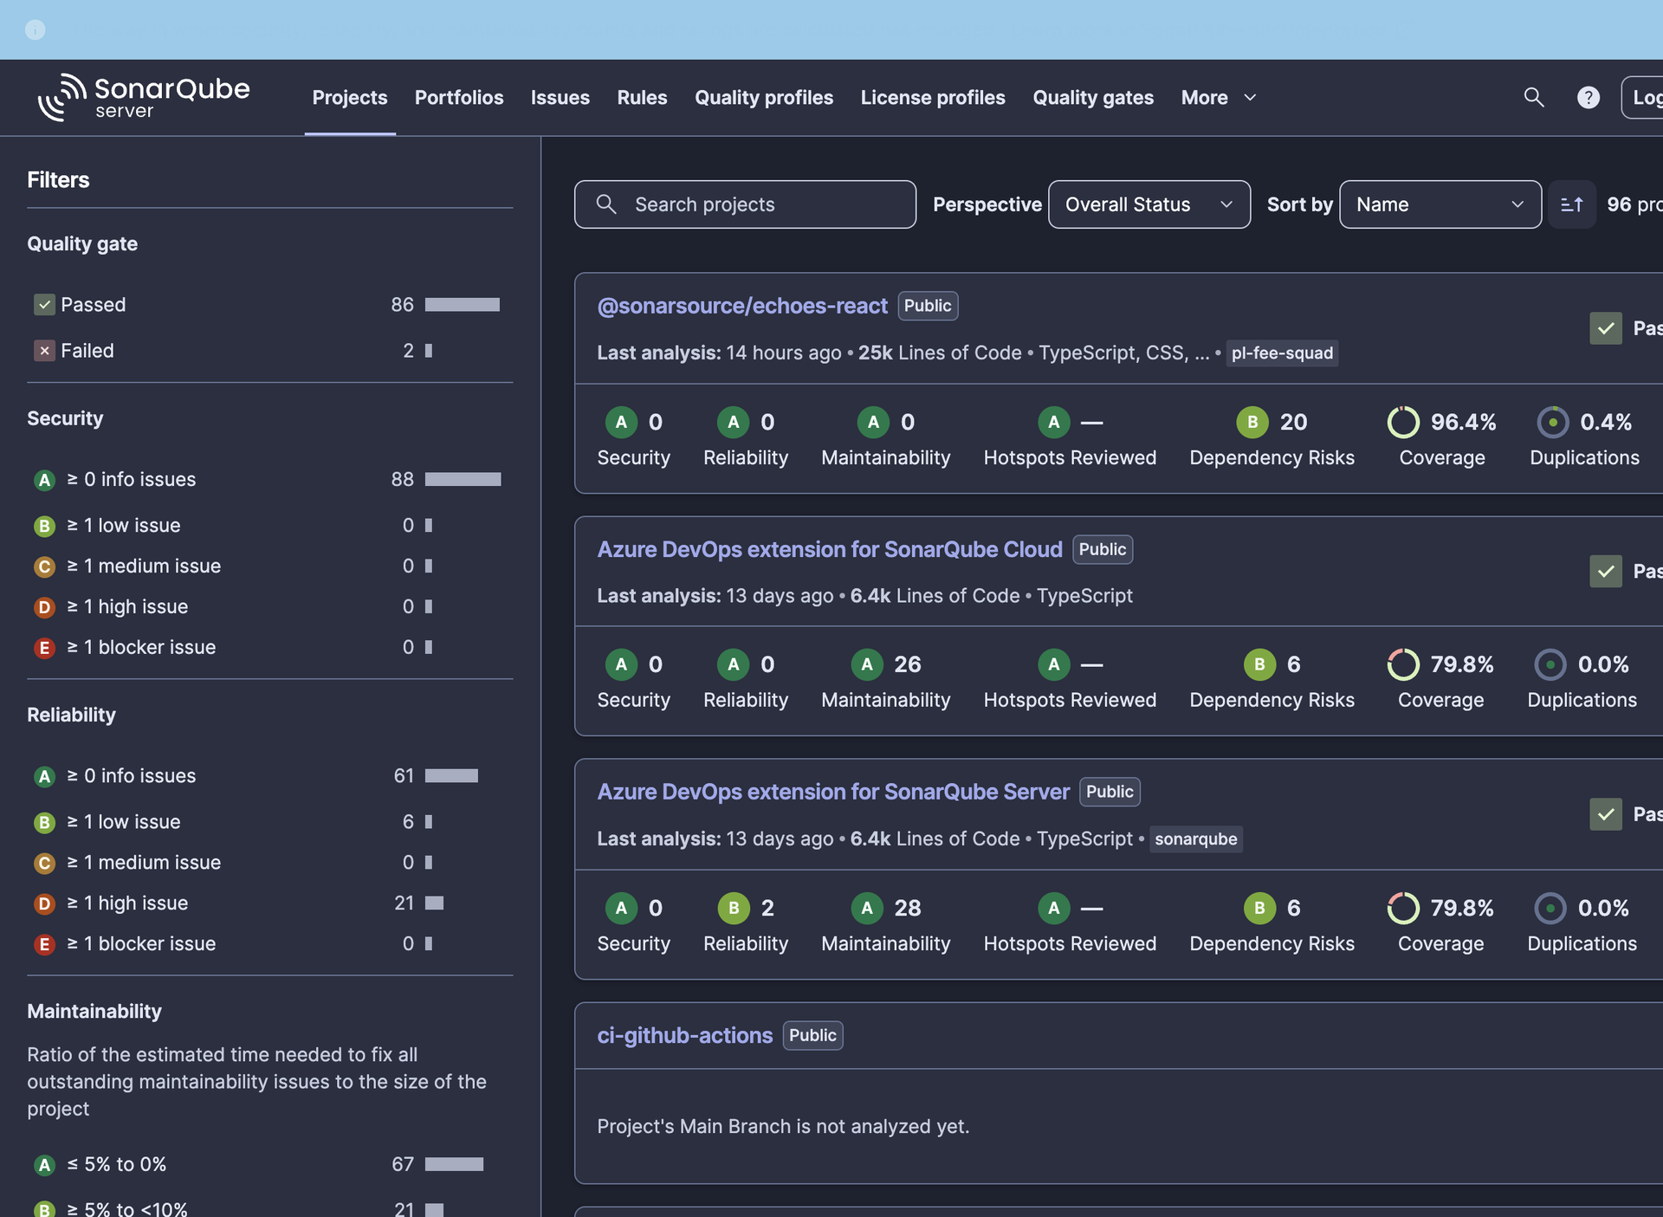Click the 0.4% duplications indicator icon

(x=1553, y=422)
